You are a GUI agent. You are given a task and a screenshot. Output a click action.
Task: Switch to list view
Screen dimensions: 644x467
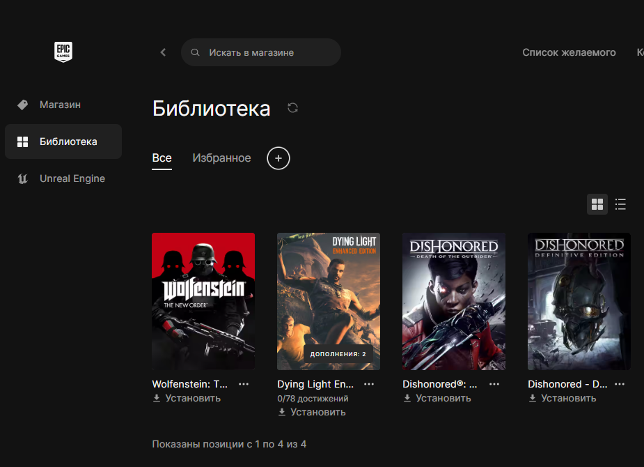[x=620, y=204]
